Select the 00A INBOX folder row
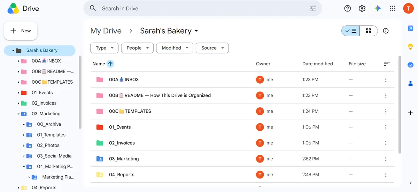418x192 pixels. point(243,80)
